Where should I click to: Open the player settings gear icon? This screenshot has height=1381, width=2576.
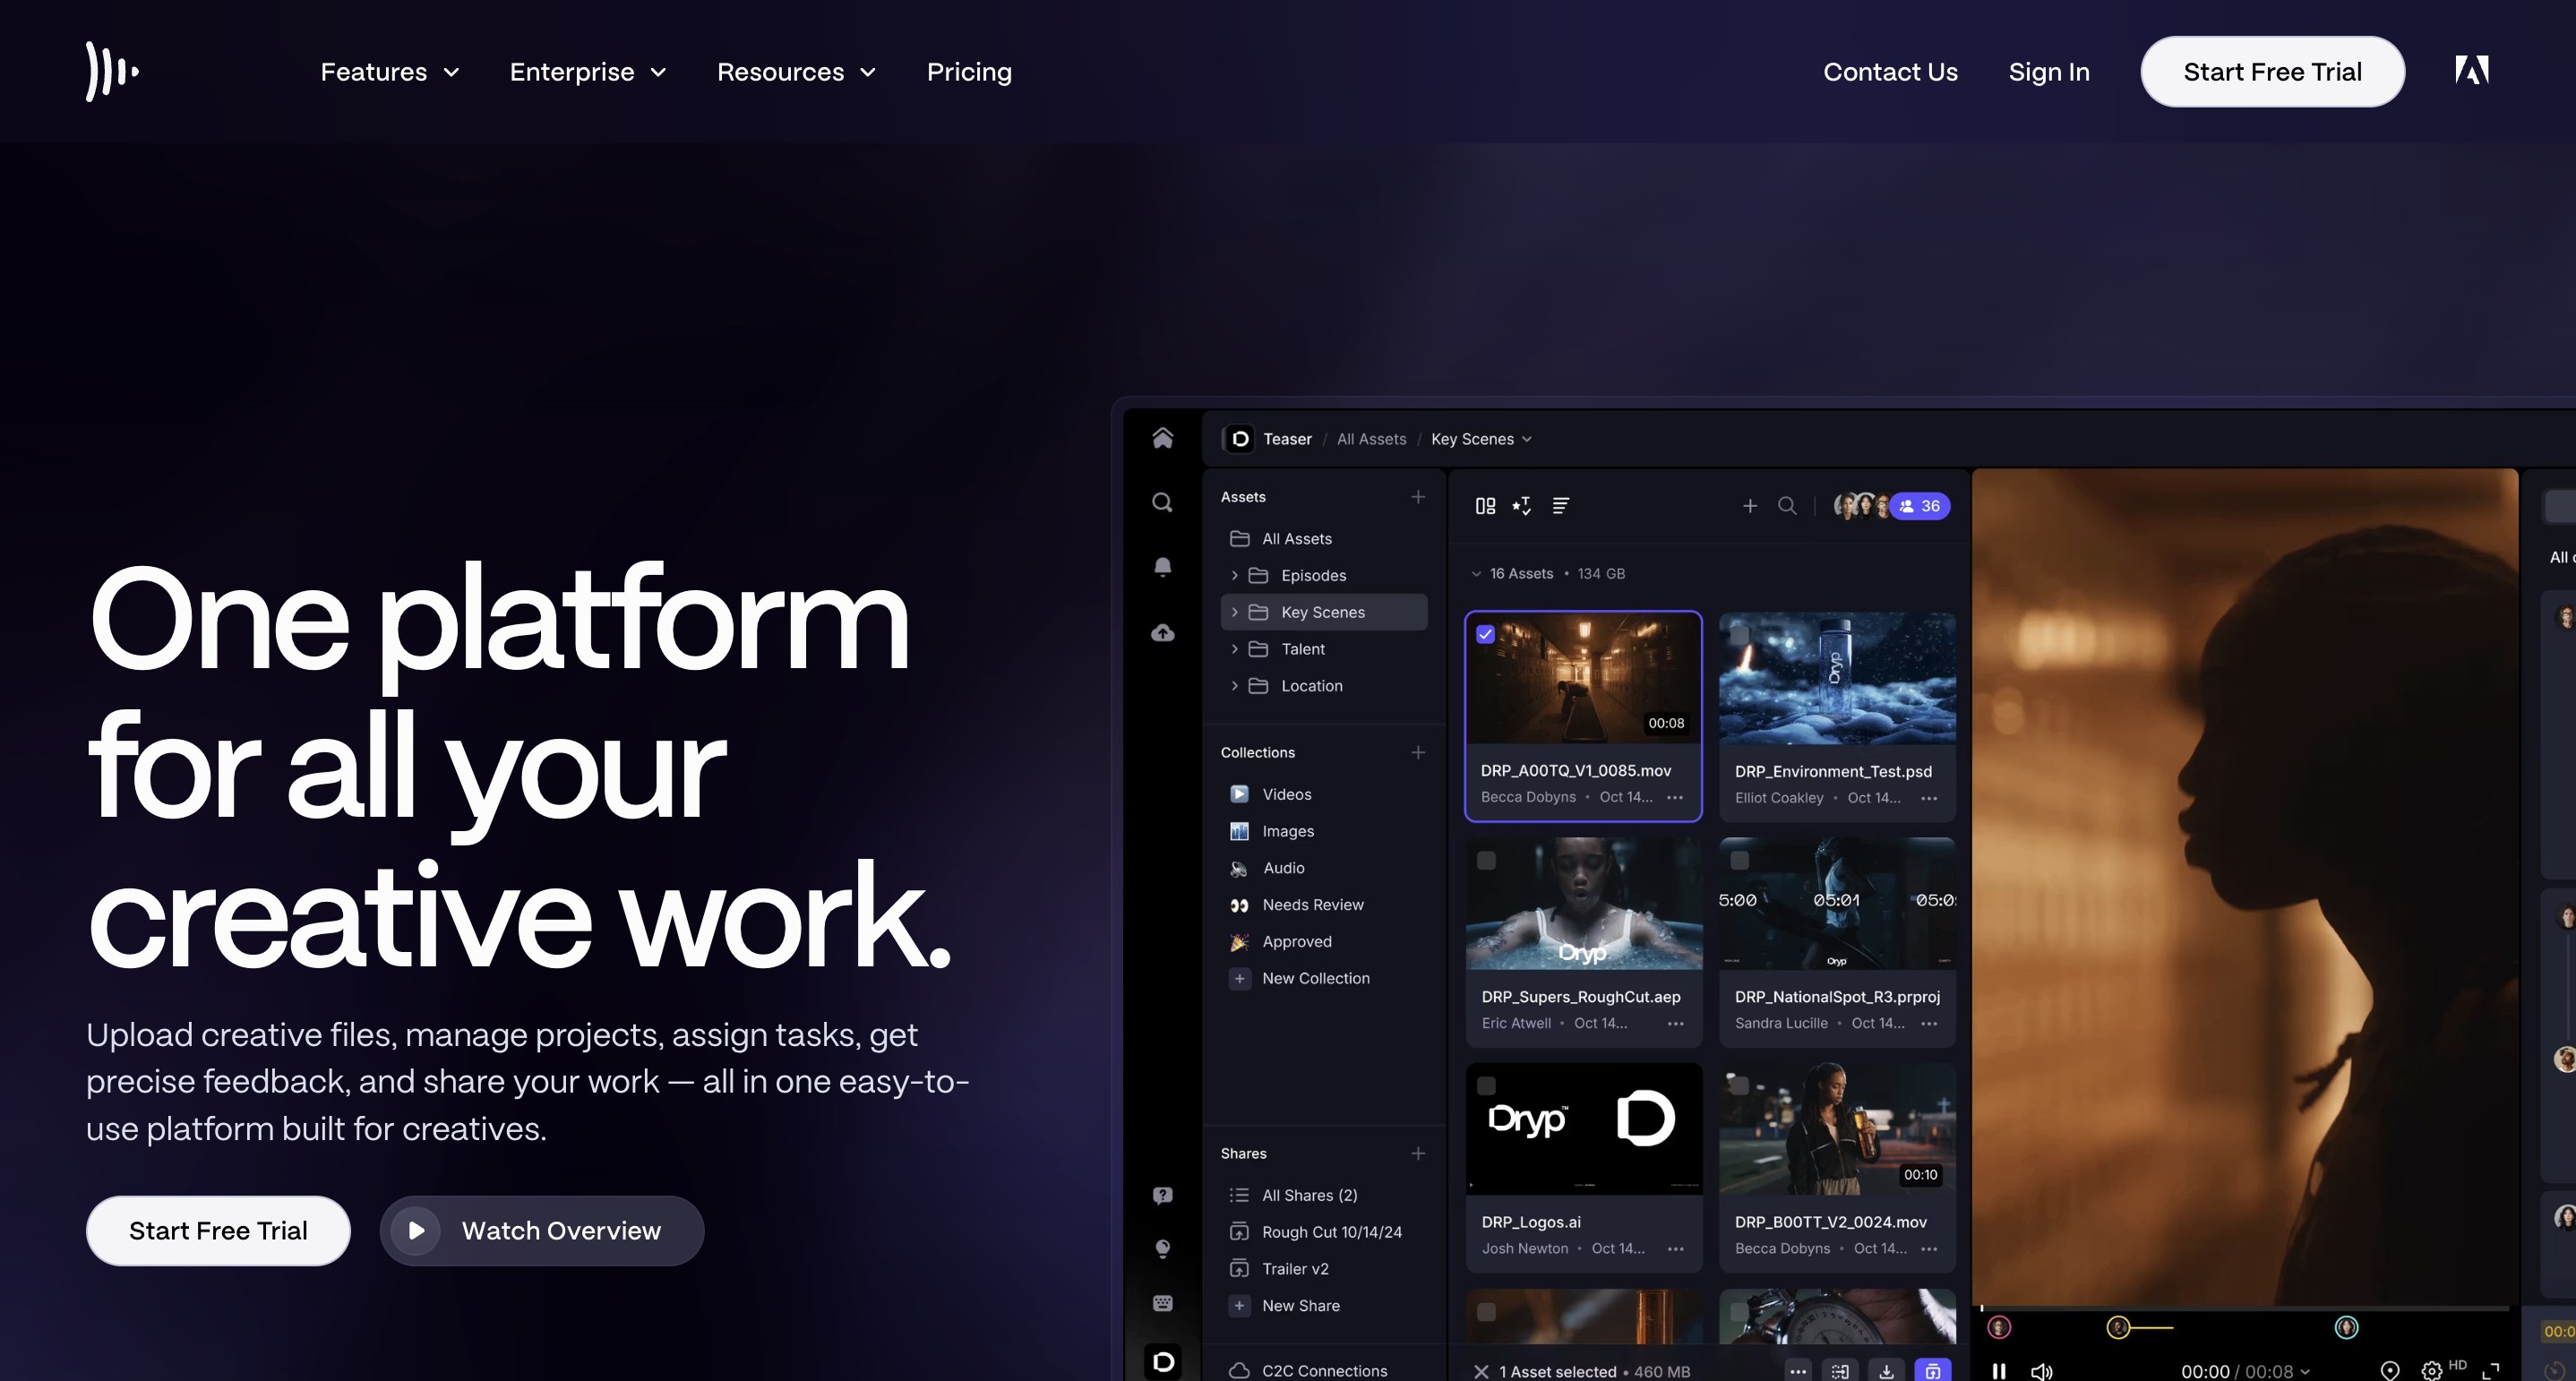tap(2431, 1371)
